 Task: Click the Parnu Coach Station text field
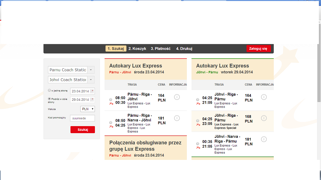click(x=68, y=70)
